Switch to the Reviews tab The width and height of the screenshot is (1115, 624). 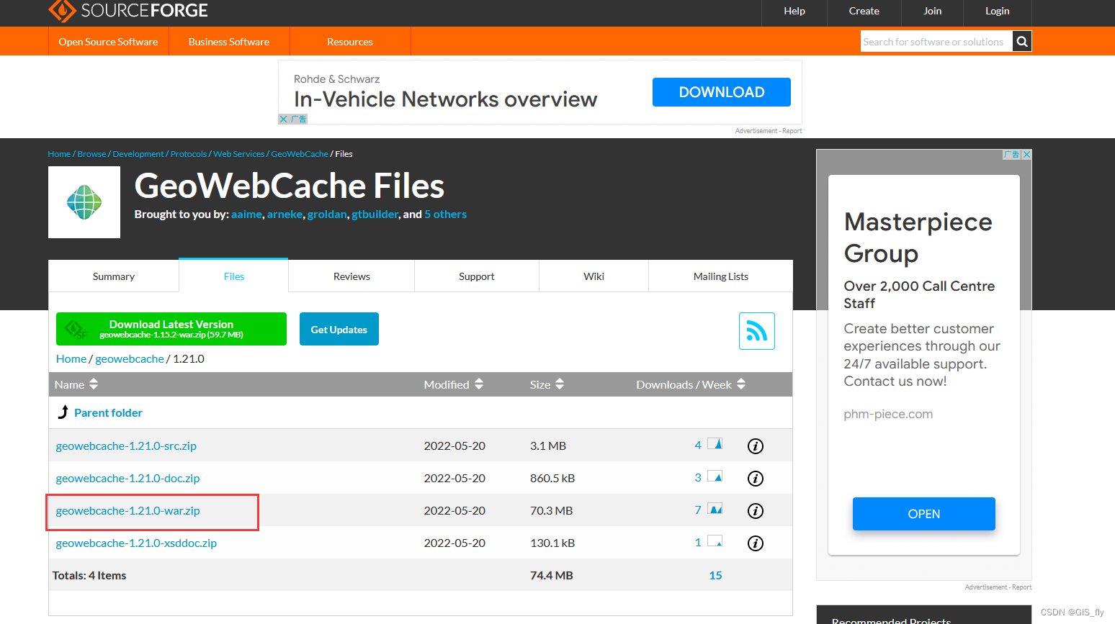[351, 276]
